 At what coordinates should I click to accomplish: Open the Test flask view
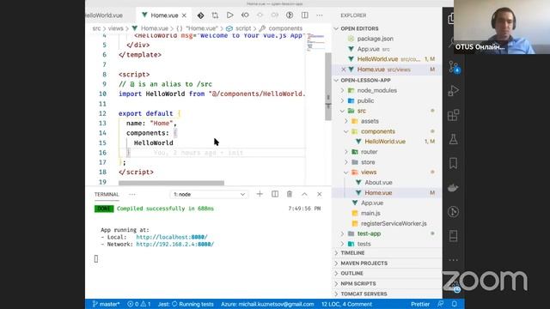click(453, 139)
